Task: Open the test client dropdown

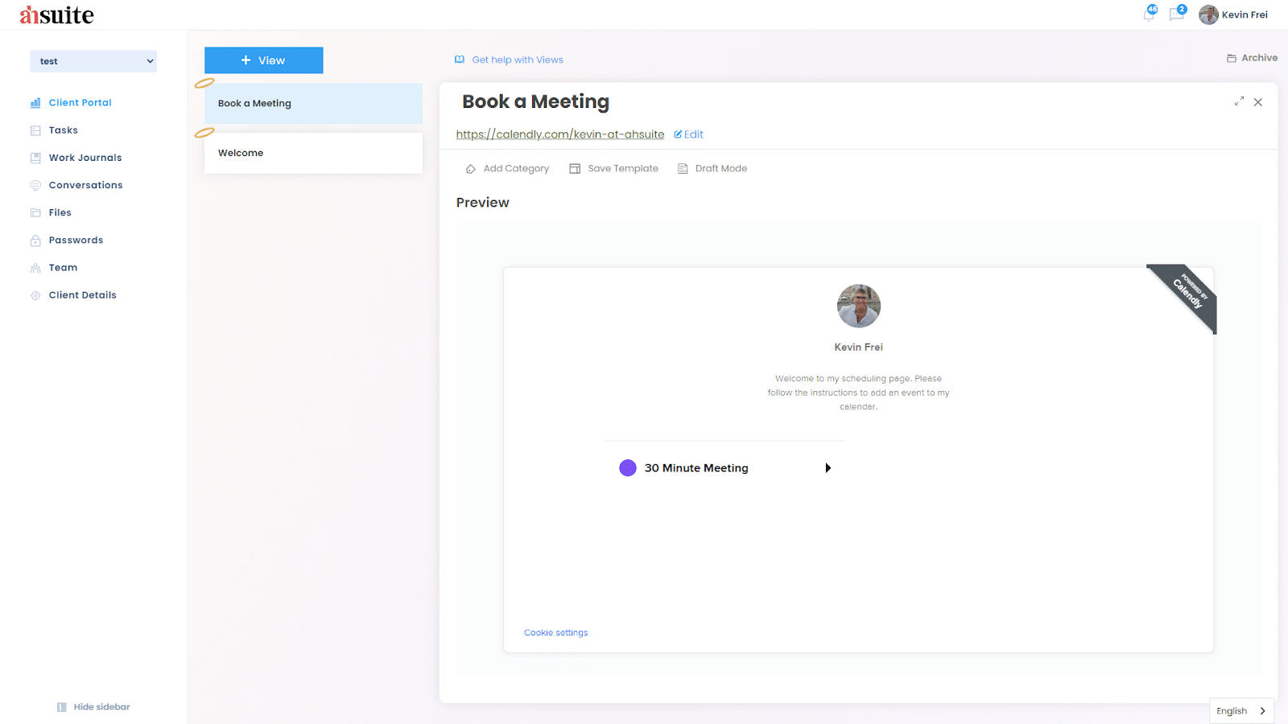Action: click(x=93, y=61)
